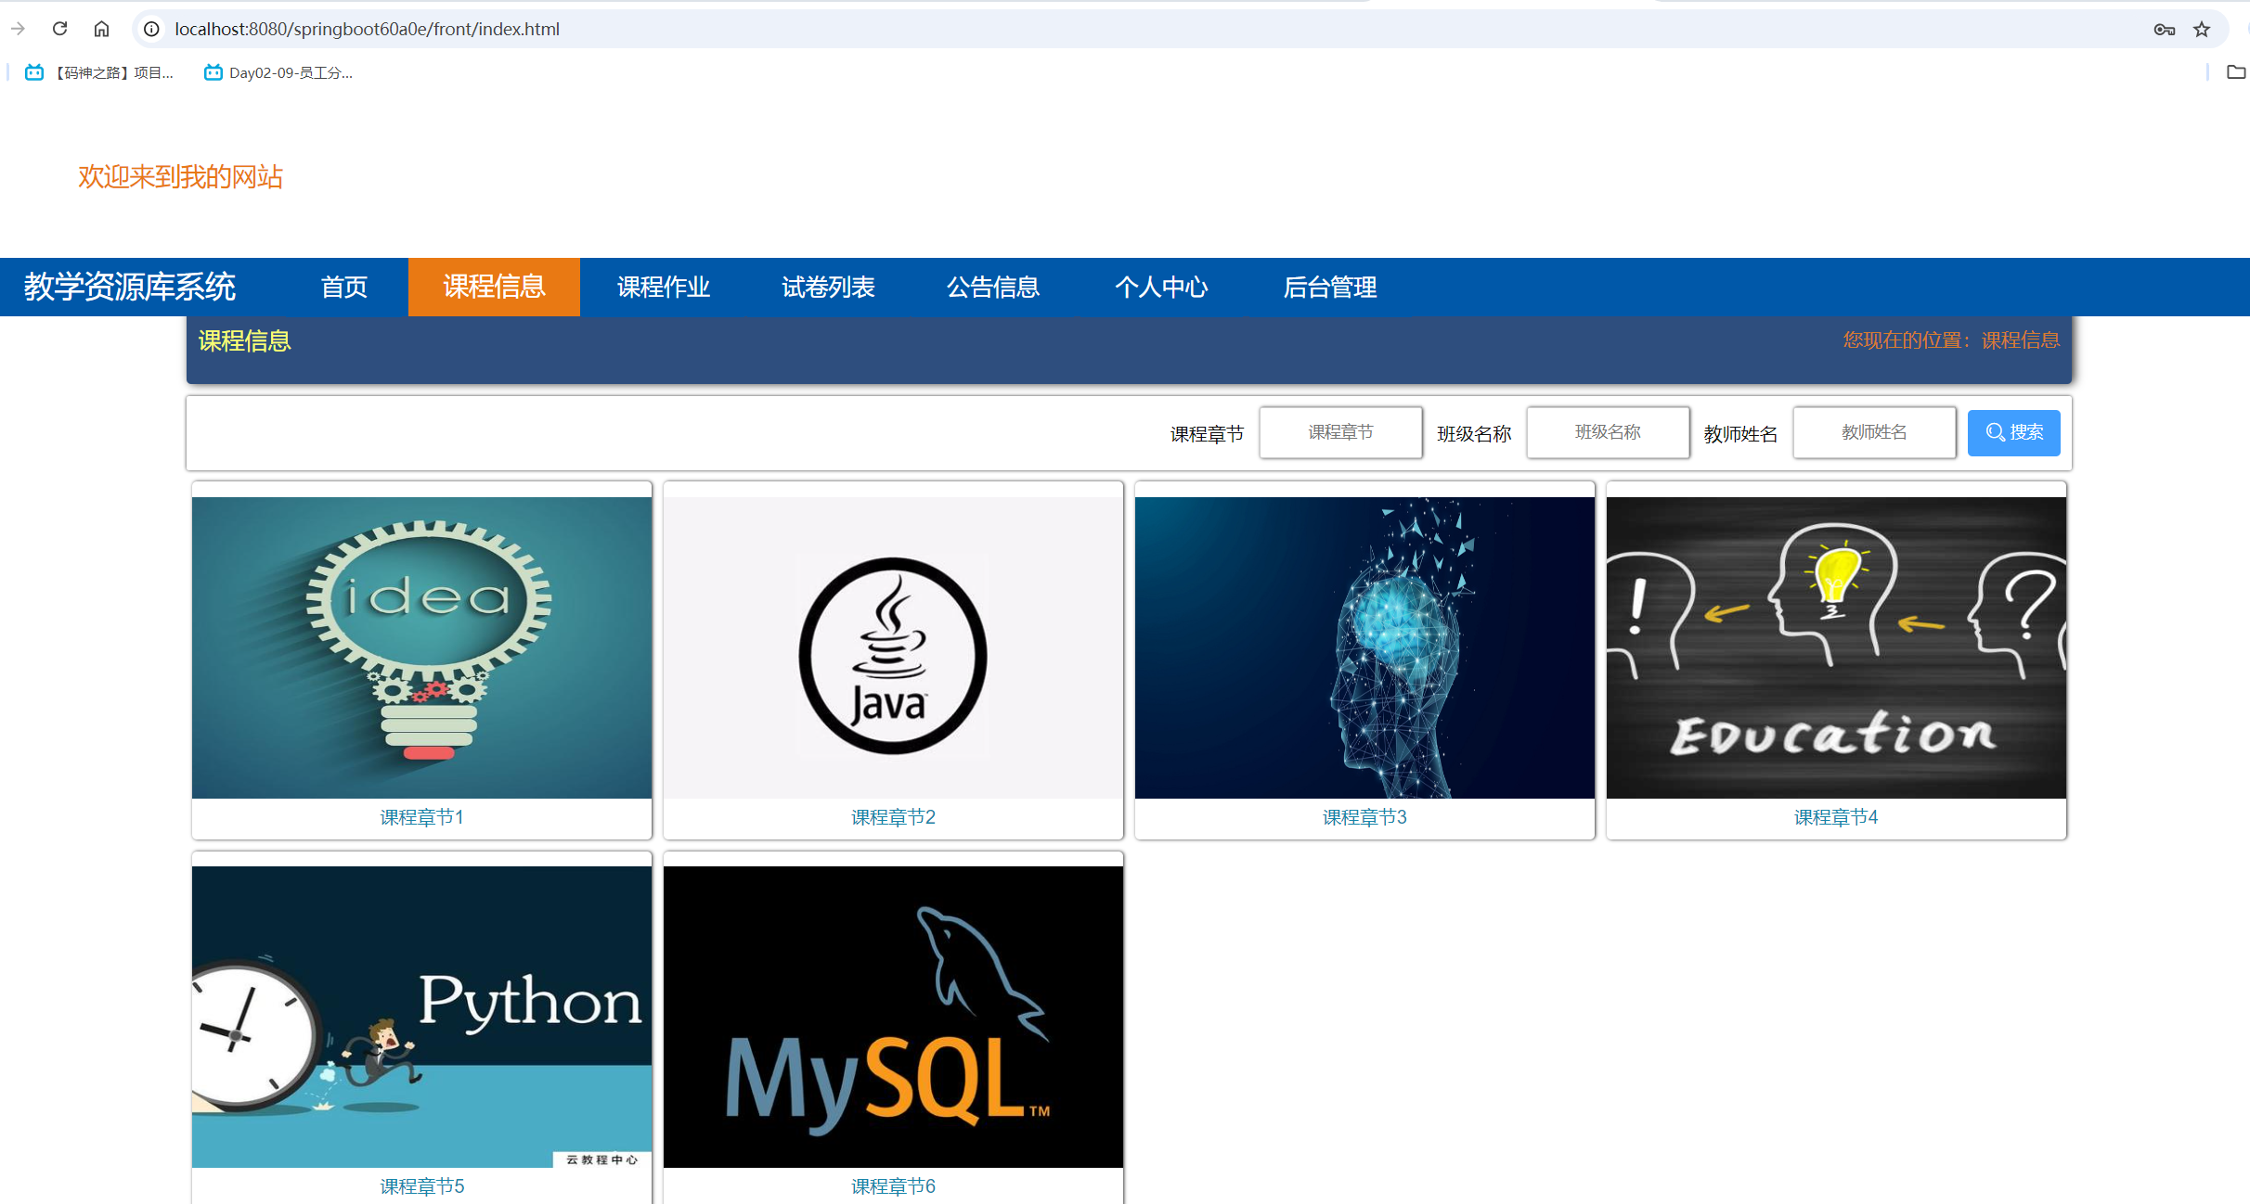Enter 个人中心 personal center
2250x1204 pixels.
(1161, 287)
